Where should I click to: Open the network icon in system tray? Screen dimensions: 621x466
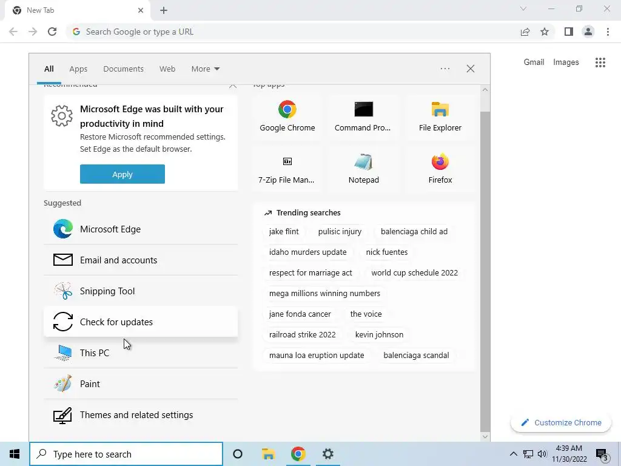coord(528,454)
